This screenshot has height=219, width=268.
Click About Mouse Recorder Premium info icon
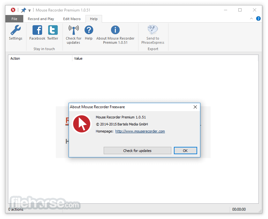point(115,30)
